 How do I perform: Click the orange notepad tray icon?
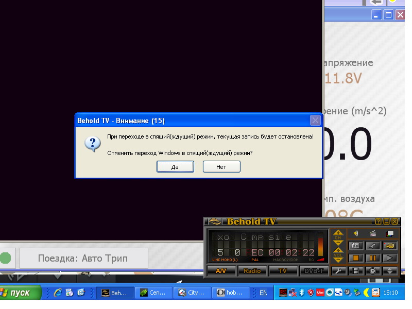pos(376,293)
